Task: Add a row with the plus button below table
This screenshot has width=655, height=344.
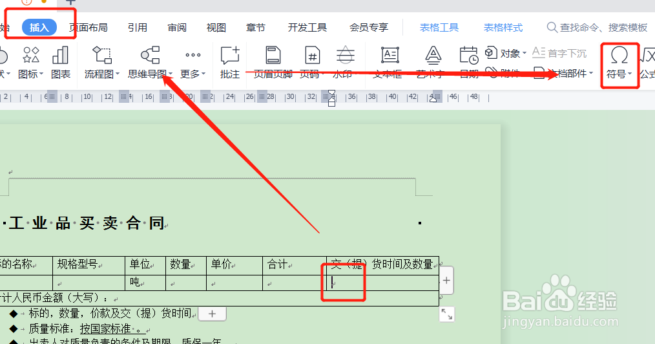Action: 213,314
